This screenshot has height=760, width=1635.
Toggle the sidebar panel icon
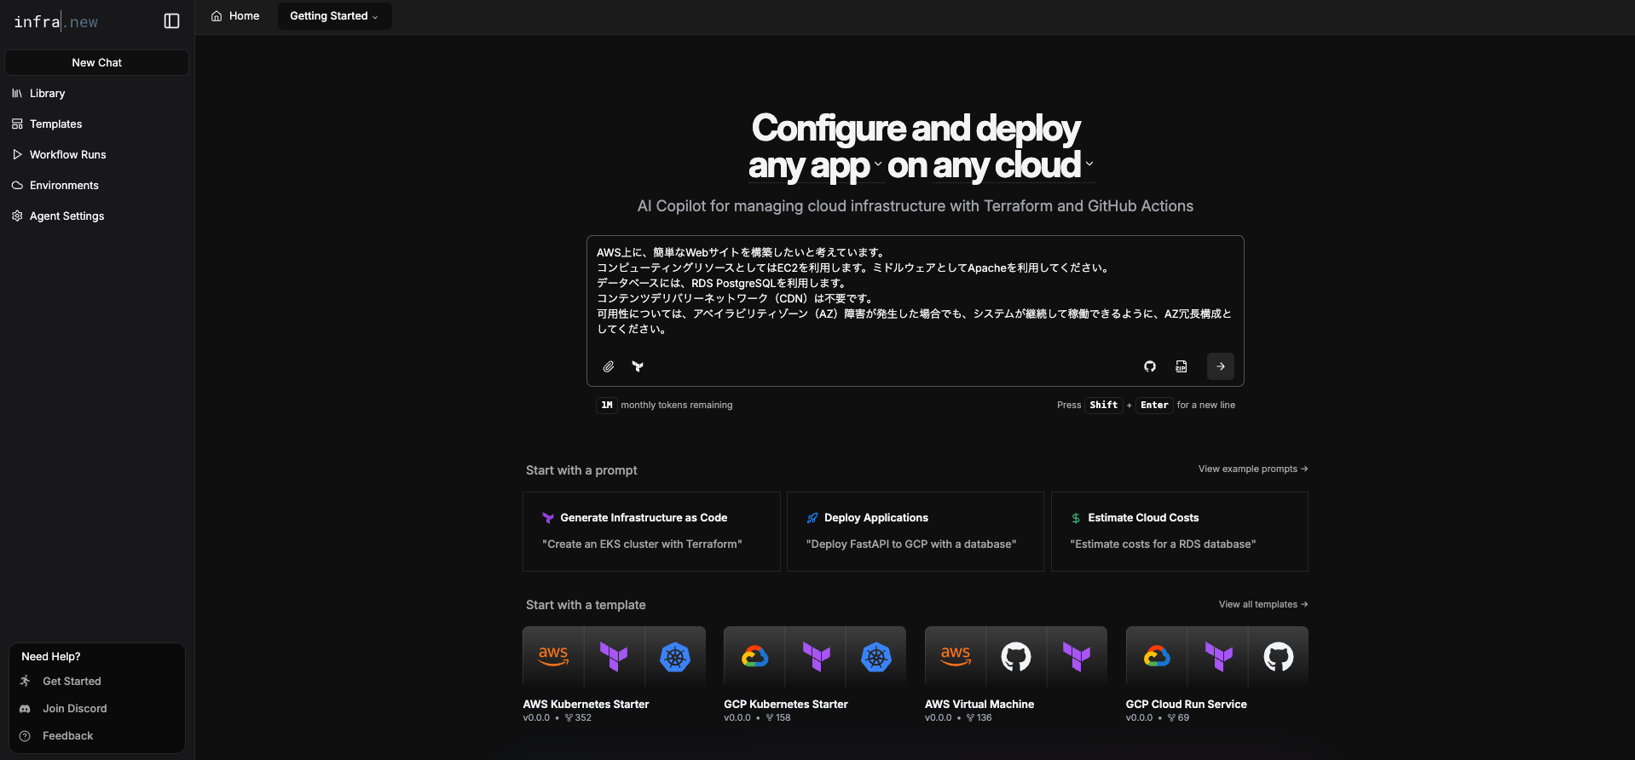[x=171, y=21]
